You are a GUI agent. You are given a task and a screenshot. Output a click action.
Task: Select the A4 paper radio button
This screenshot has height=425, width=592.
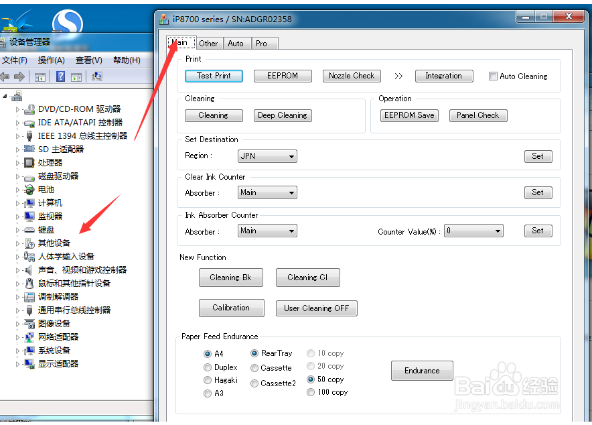[x=208, y=354]
